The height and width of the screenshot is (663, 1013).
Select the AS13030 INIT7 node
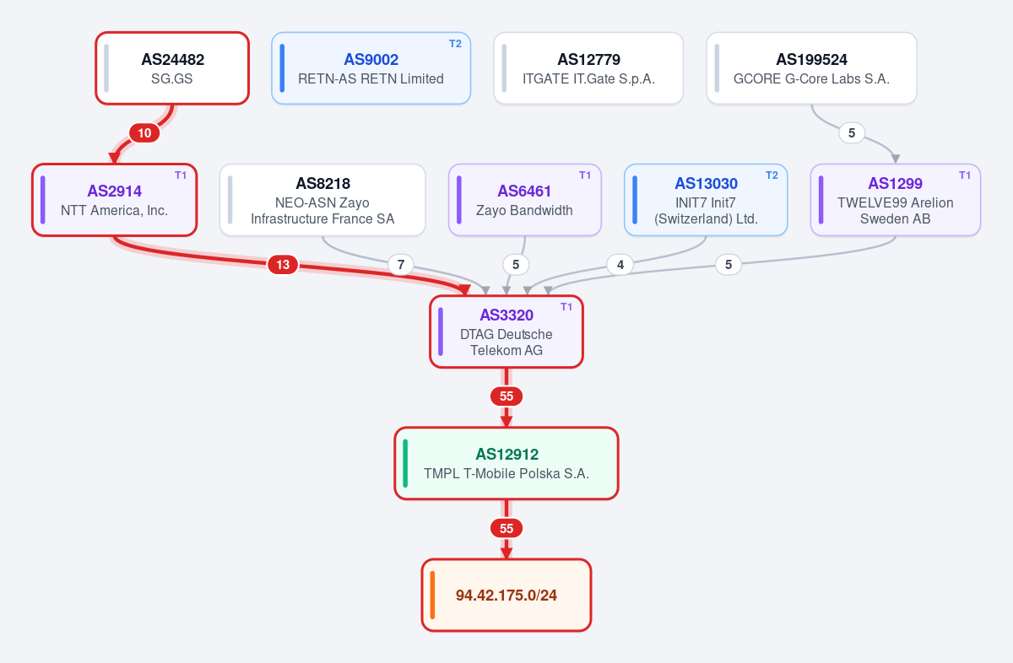pyautogui.click(x=706, y=200)
